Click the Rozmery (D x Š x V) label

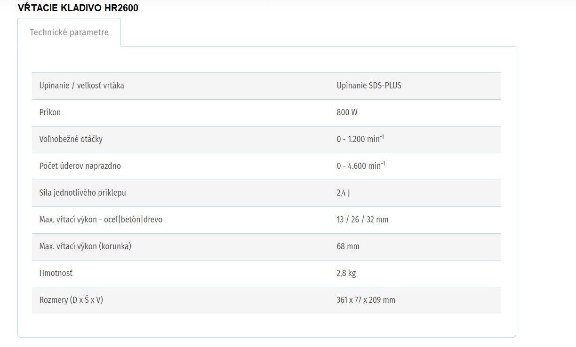pyautogui.click(x=71, y=300)
